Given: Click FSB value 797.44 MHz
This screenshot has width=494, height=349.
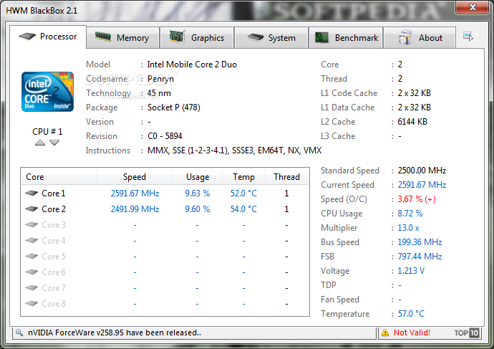Looking at the screenshot, I should pos(420,257).
